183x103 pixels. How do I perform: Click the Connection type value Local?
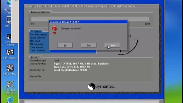56,60
